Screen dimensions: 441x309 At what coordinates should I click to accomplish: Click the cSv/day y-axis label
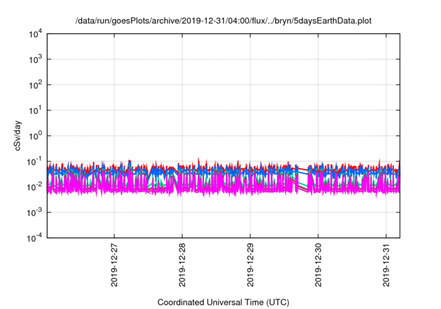[18, 136]
